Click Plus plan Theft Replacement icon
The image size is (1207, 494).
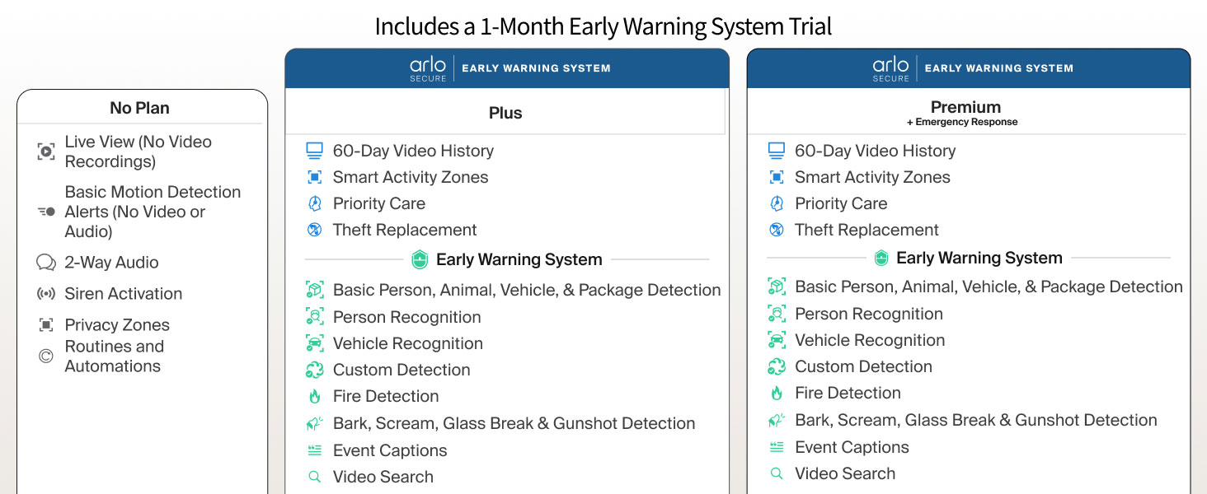click(314, 230)
